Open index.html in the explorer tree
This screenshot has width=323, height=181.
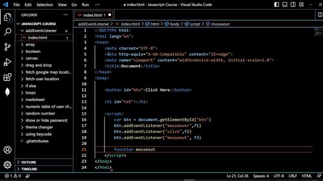pos(44,38)
